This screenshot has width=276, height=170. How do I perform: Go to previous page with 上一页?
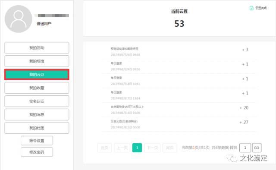point(122,148)
